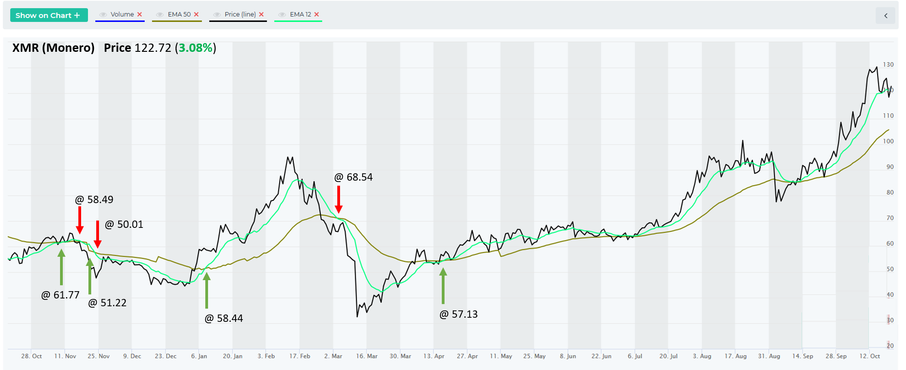Remove the EMA 12 indicator with its red X
The height and width of the screenshot is (370, 906).
316,15
